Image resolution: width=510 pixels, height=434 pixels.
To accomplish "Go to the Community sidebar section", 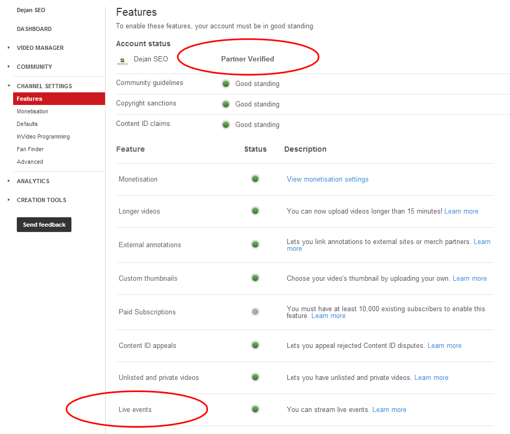I will coord(35,67).
